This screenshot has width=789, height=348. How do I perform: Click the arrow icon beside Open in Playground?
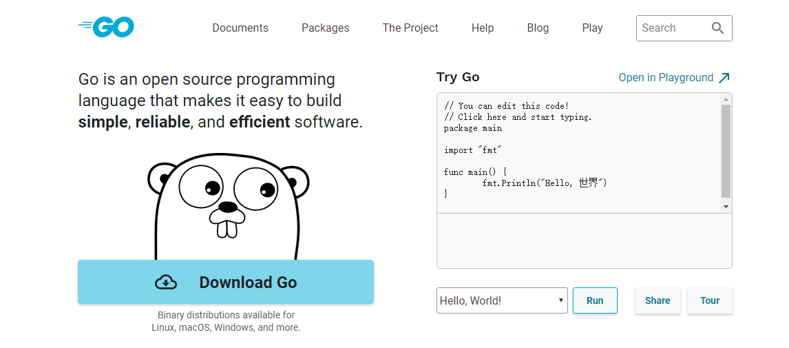point(724,78)
